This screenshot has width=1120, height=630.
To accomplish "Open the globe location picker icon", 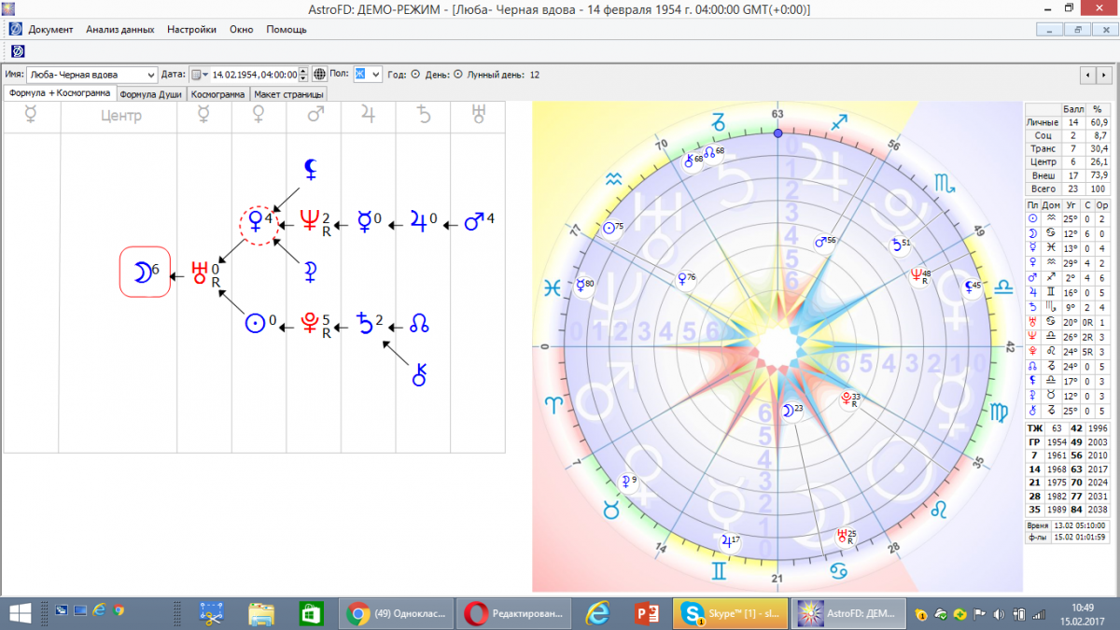I will (x=319, y=75).
